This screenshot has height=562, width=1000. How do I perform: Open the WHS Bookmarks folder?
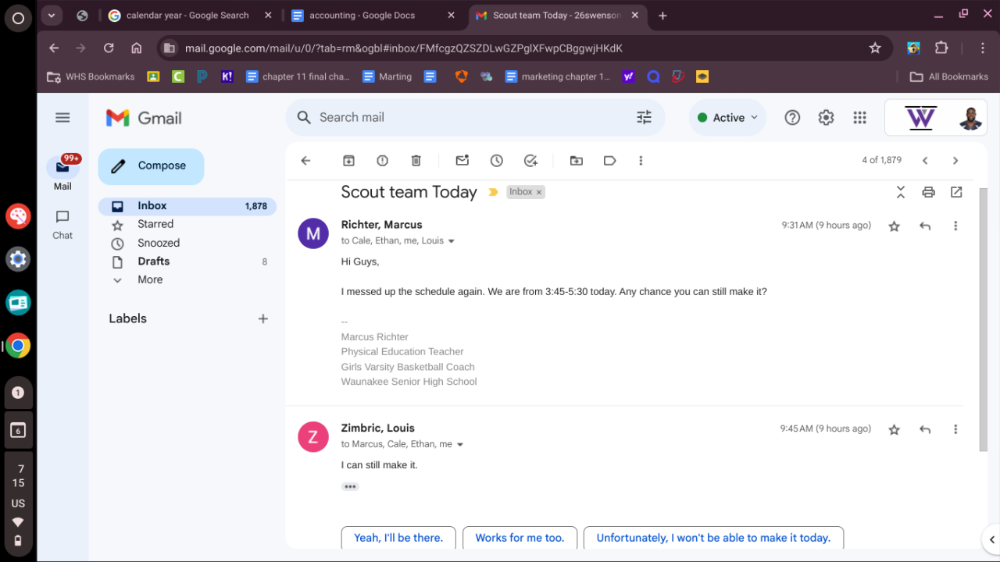point(91,76)
